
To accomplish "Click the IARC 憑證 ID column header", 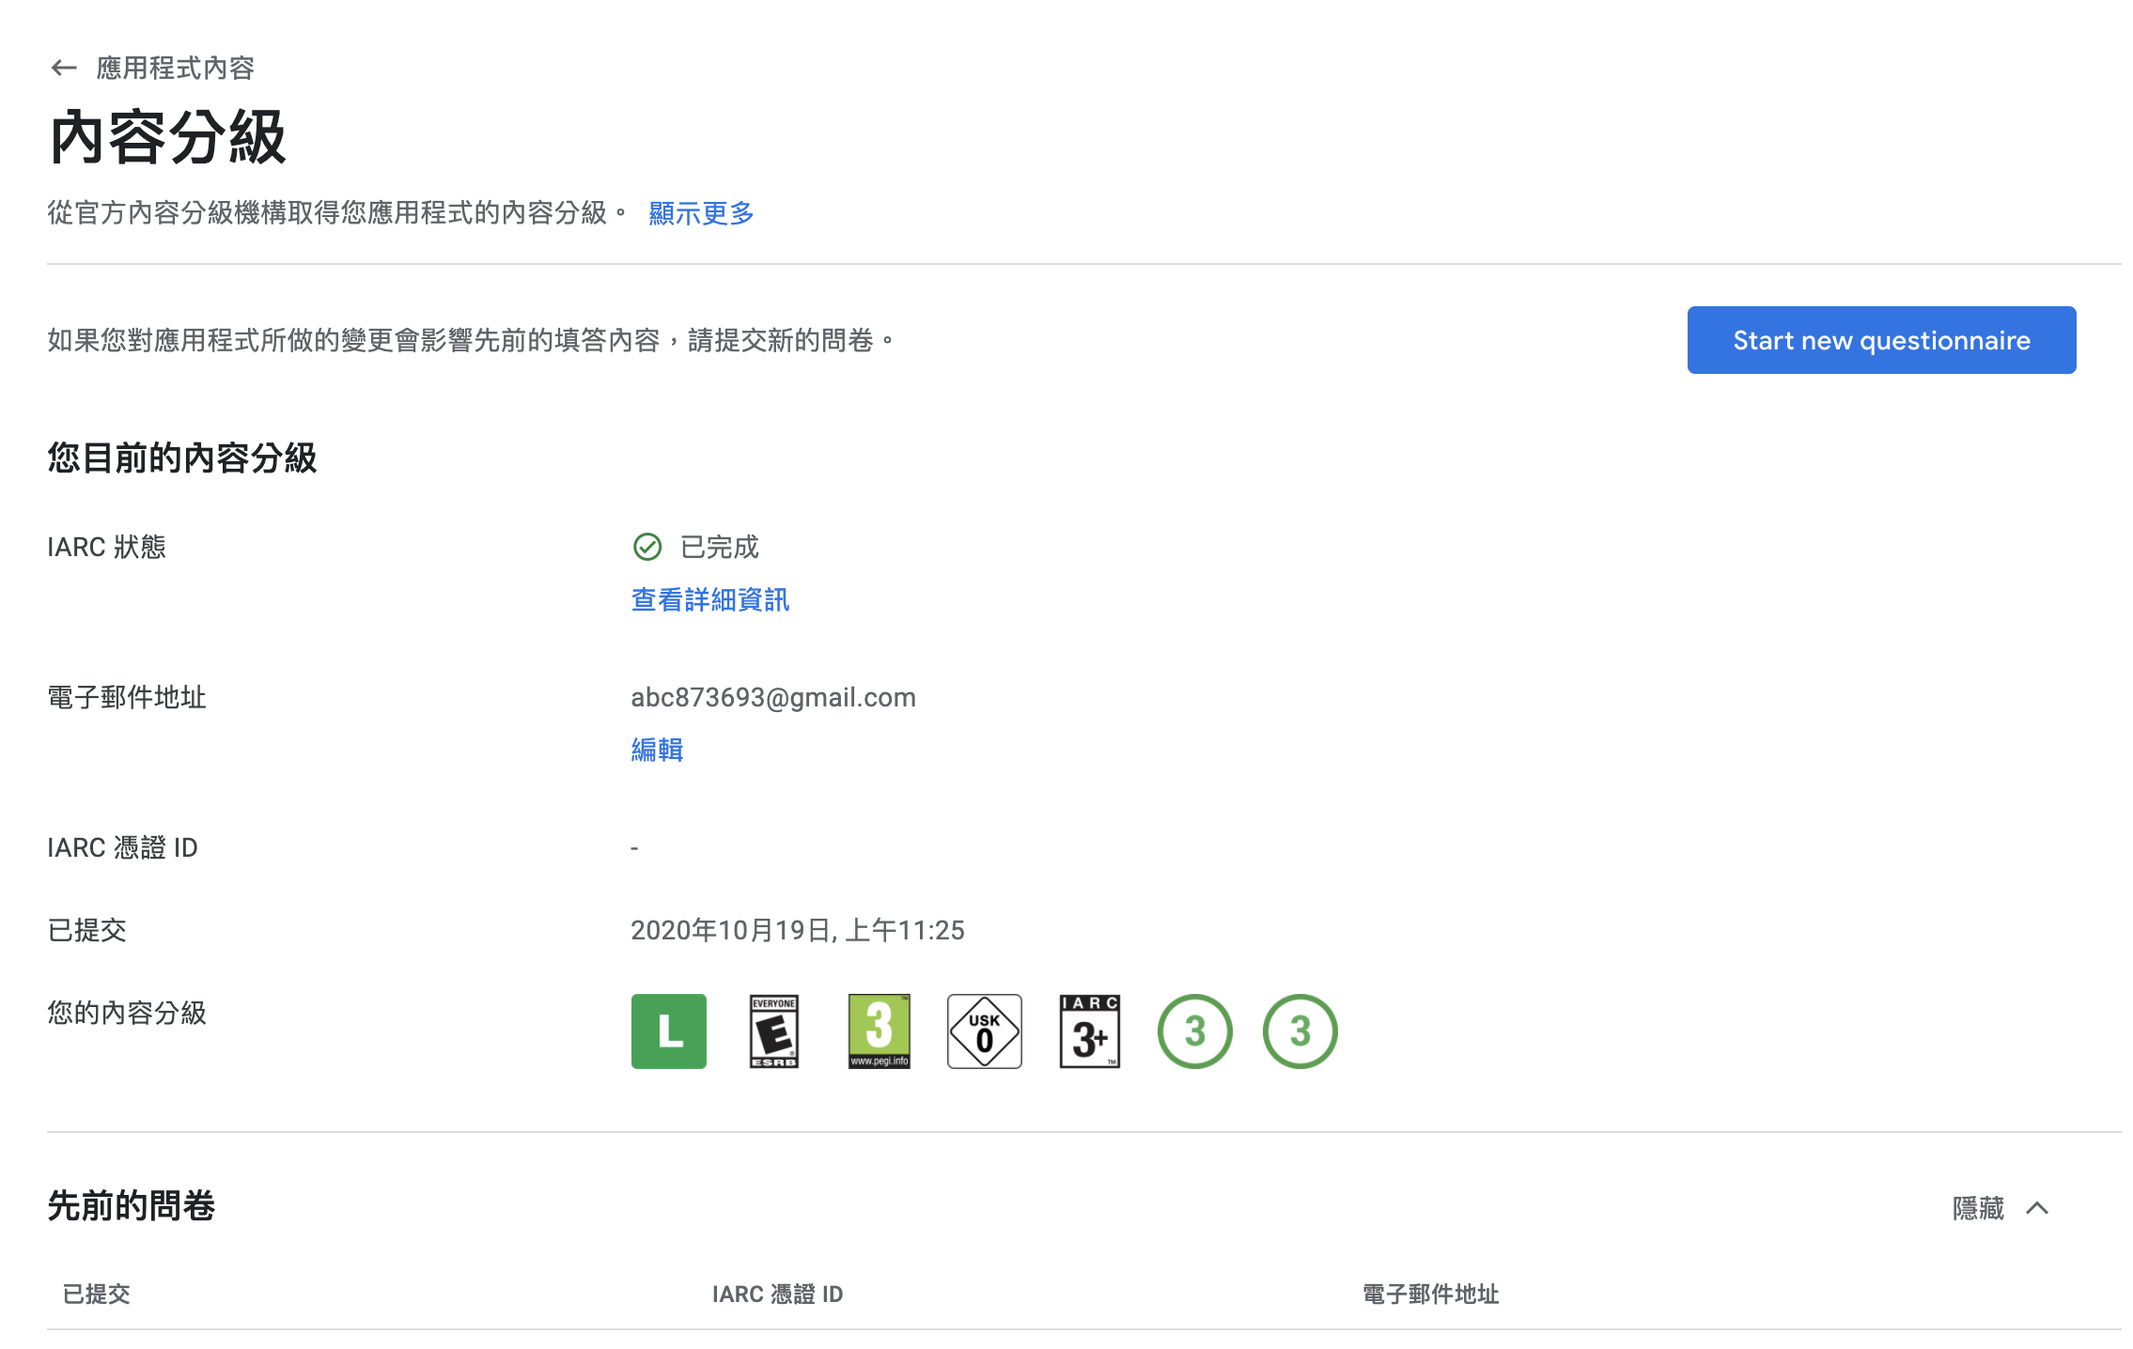I will click(777, 1294).
